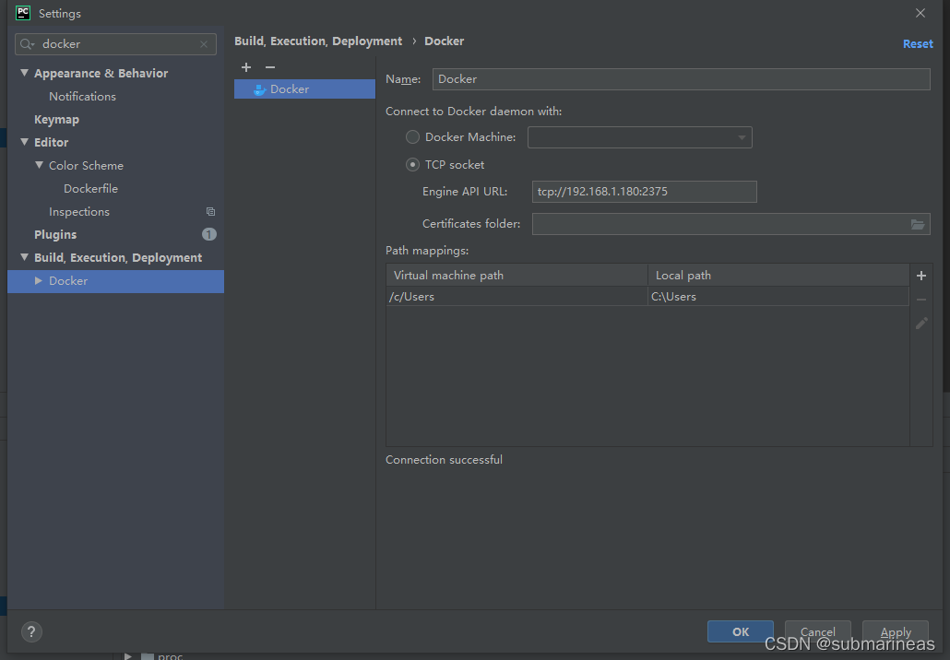Viewport: 950px width, 660px height.
Task: Click the Apply button
Action: [x=896, y=631]
